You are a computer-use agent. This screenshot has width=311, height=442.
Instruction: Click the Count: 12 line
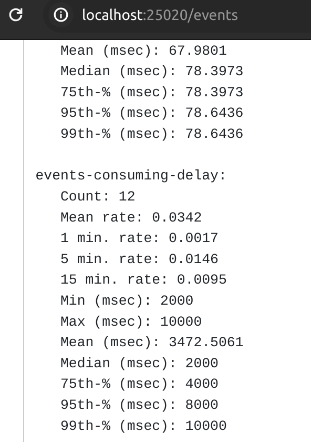pyautogui.click(x=98, y=196)
